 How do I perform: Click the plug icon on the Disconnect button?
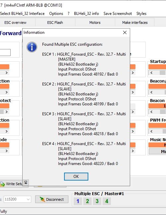click(42, 199)
